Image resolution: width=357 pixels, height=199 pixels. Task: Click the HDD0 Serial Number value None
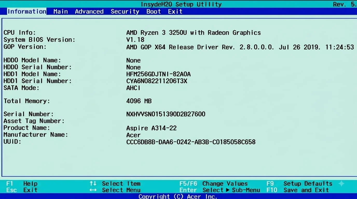[133, 67]
